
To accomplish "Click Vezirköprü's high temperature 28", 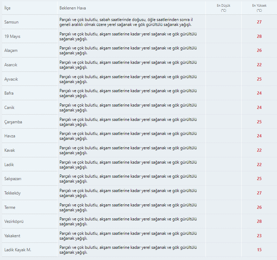I will click(259, 221).
